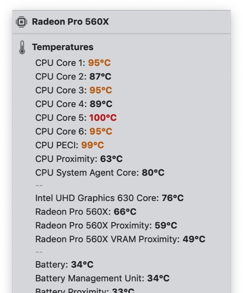Select the Temperatures section heading

pos(62,47)
